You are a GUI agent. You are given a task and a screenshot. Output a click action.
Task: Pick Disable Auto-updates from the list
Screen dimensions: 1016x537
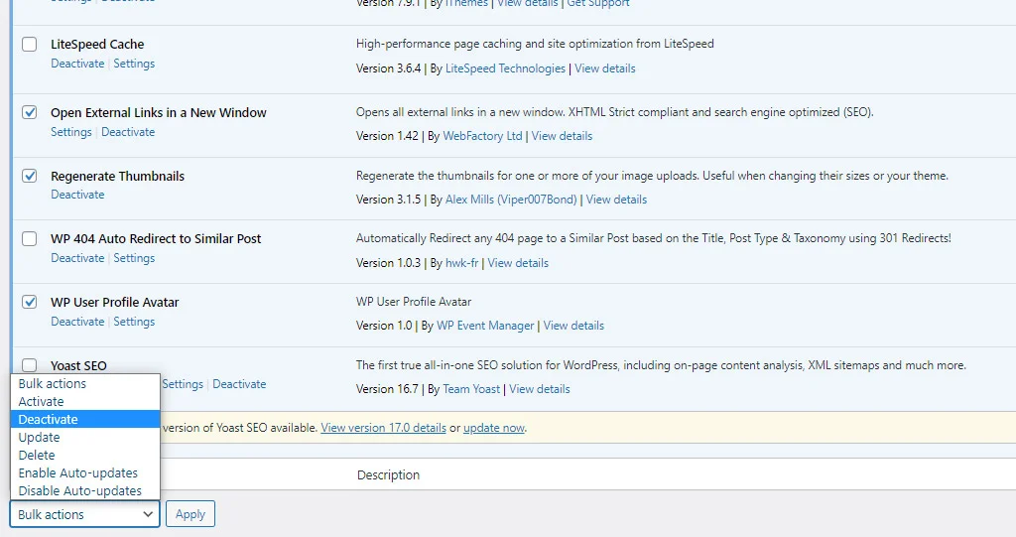pyautogui.click(x=79, y=490)
